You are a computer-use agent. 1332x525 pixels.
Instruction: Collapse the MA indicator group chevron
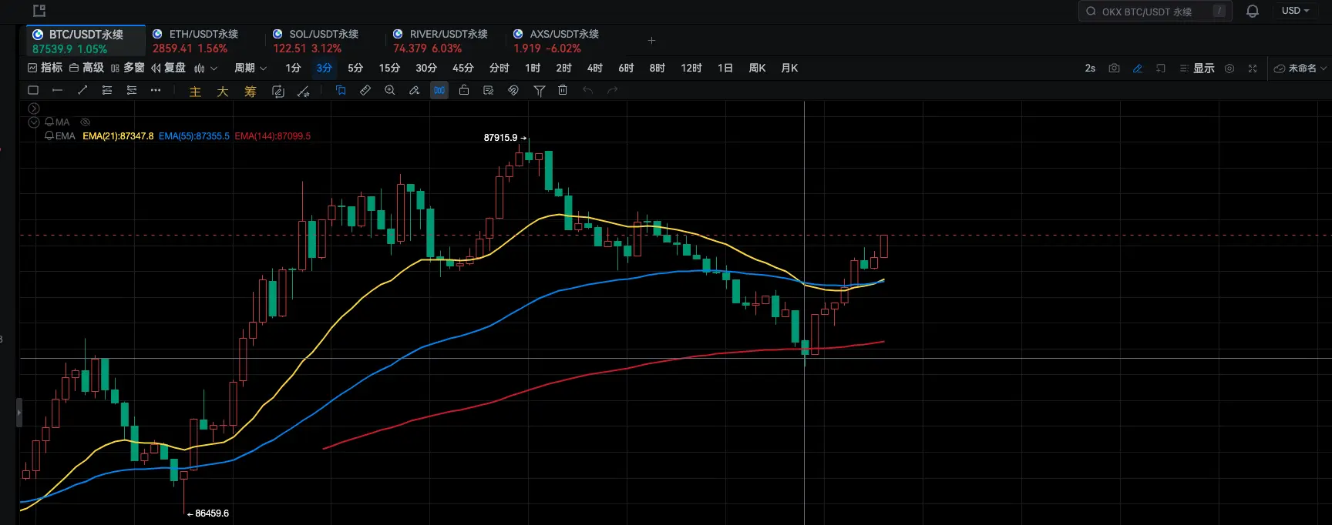tap(34, 122)
